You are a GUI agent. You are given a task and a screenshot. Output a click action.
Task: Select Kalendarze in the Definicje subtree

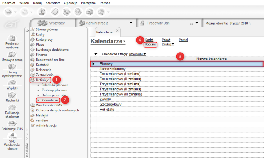(x=50, y=100)
